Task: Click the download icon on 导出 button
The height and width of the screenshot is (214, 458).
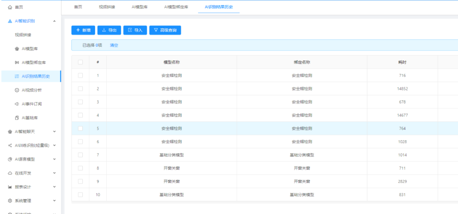Action: (104, 30)
